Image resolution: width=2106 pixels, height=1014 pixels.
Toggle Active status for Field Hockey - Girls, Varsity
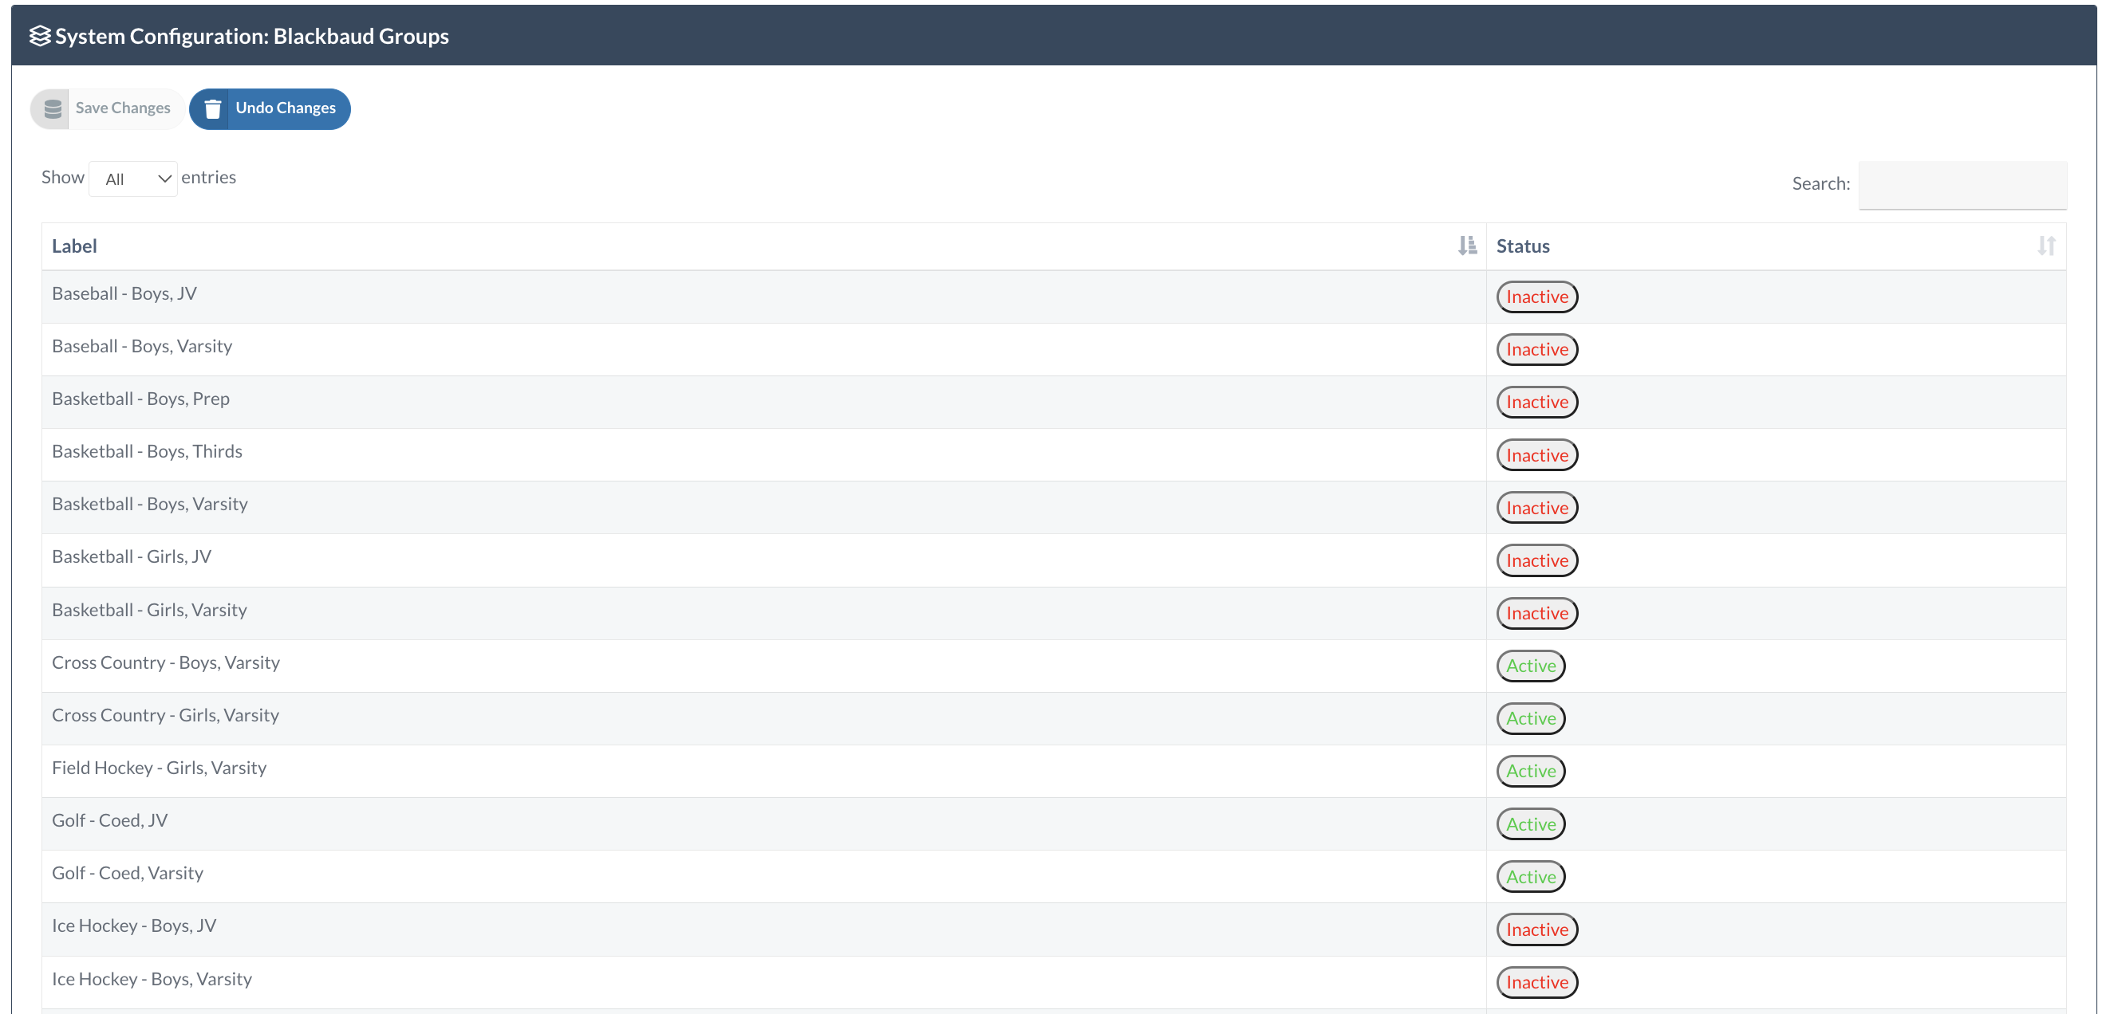point(1531,772)
